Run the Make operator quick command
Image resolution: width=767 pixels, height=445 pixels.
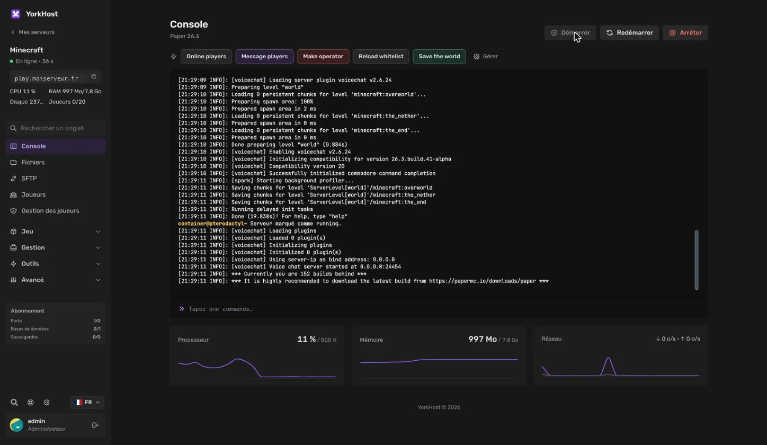(323, 57)
